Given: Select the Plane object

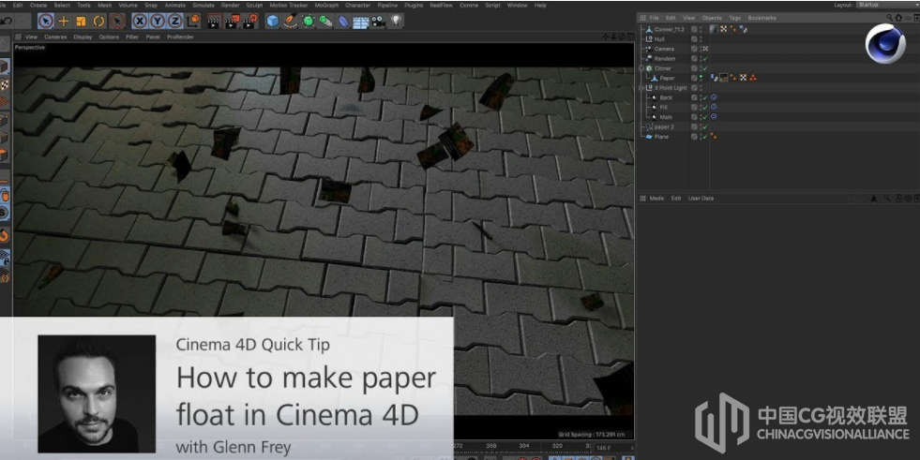Looking at the screenshot, I should click(661, 137).
